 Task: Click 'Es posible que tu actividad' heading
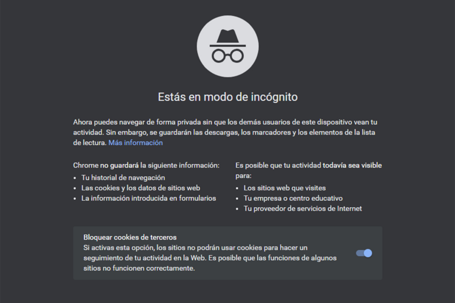pyautogui.click(x=278, y=165)
